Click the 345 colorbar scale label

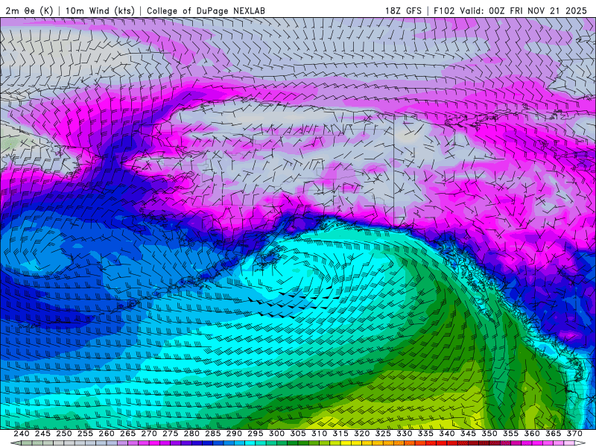(469, 434)
